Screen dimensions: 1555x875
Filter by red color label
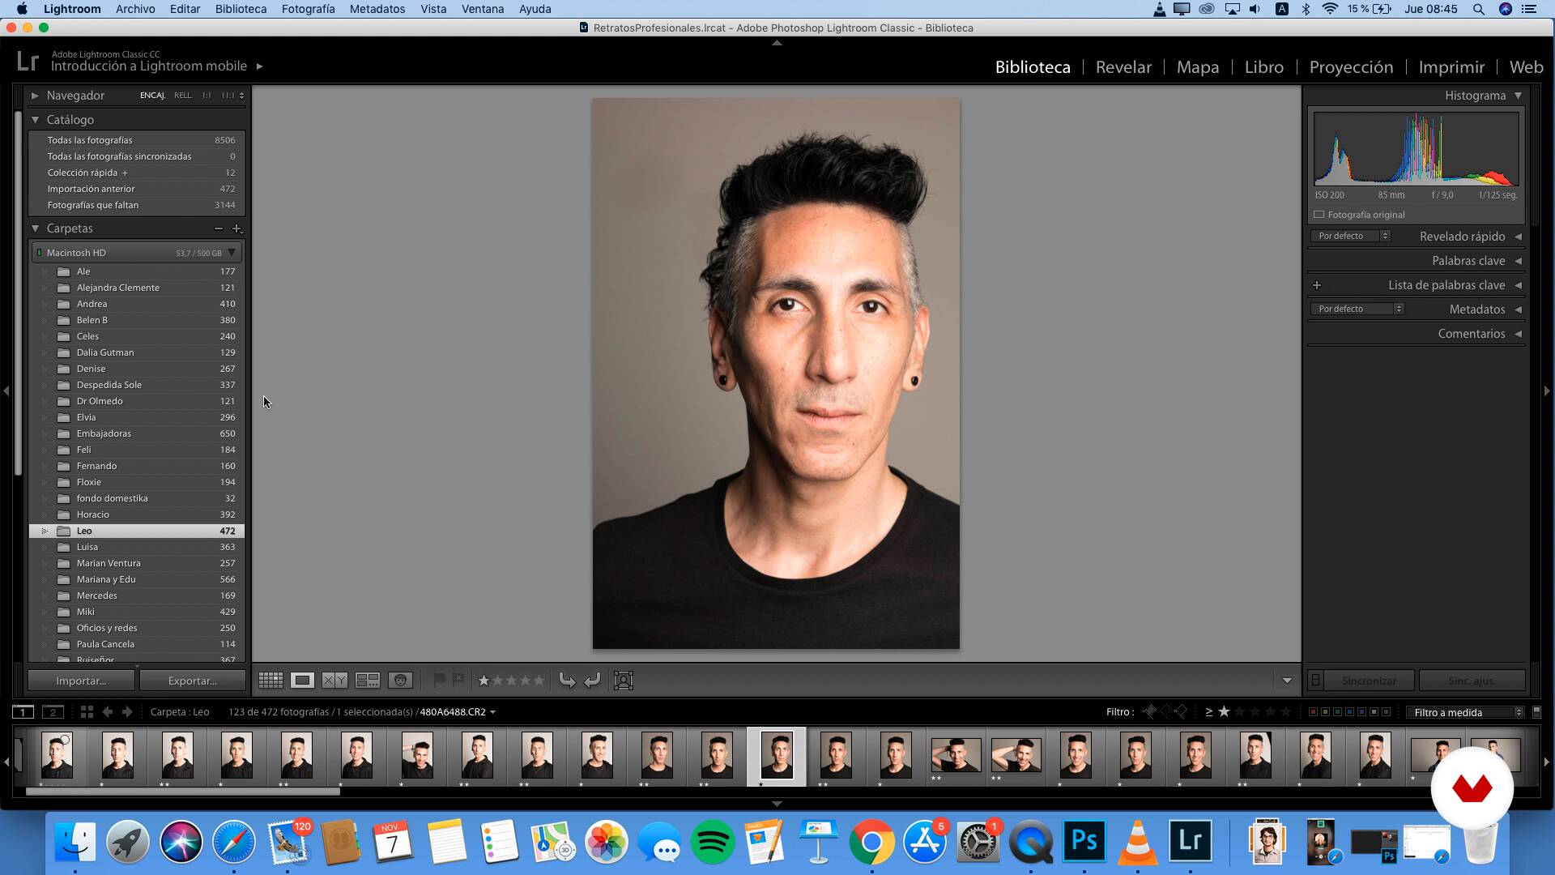click(x=1313, y=712)
